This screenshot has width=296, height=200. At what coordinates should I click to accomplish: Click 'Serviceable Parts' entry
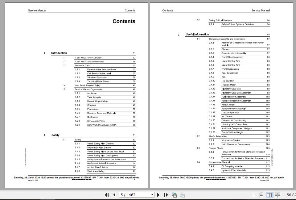[x=96, y=121]
